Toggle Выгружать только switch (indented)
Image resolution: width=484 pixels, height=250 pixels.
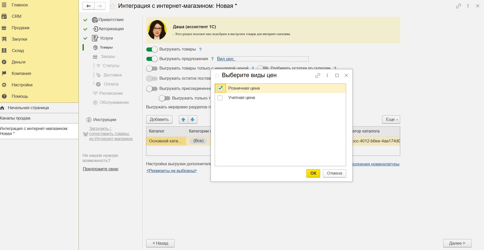tap(165, 98)
